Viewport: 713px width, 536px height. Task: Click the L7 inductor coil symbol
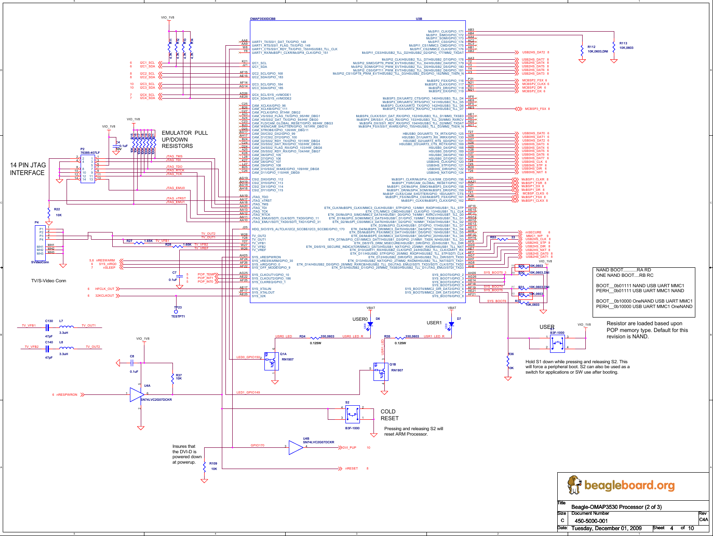click(x=67, y=327)
